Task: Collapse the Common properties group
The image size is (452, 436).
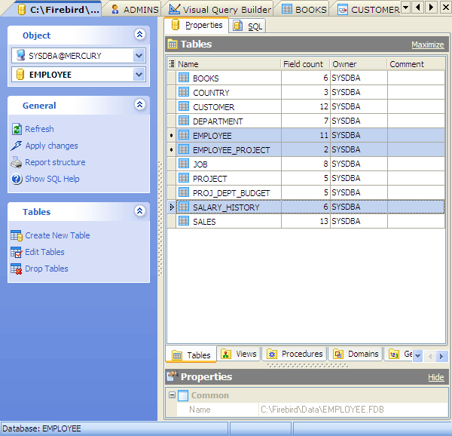Action: coord(172,395)
